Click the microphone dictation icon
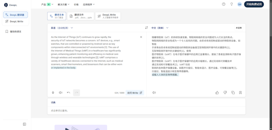 click(53, 93)
